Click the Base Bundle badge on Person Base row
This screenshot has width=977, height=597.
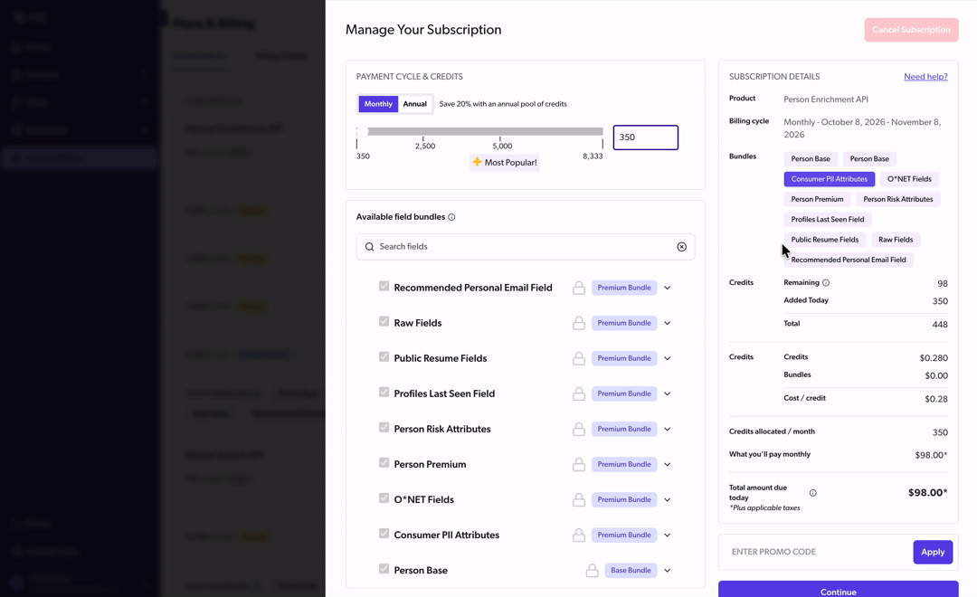(x=631, y=570)
